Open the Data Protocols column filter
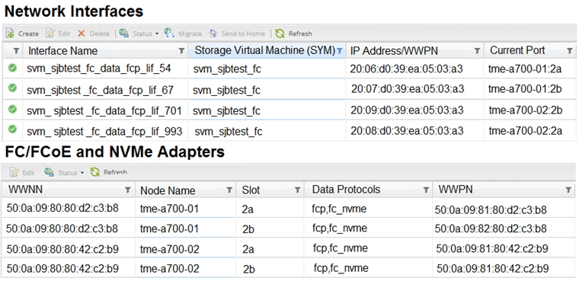 pos(426,190)
